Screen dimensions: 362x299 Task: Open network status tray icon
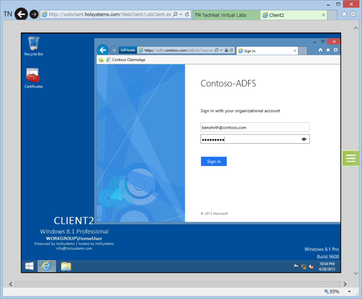click(304, 266)
